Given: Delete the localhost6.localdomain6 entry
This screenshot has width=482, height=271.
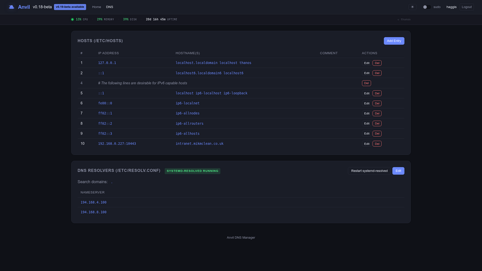Looking at the screenshot, I should (x=377, y=73).
